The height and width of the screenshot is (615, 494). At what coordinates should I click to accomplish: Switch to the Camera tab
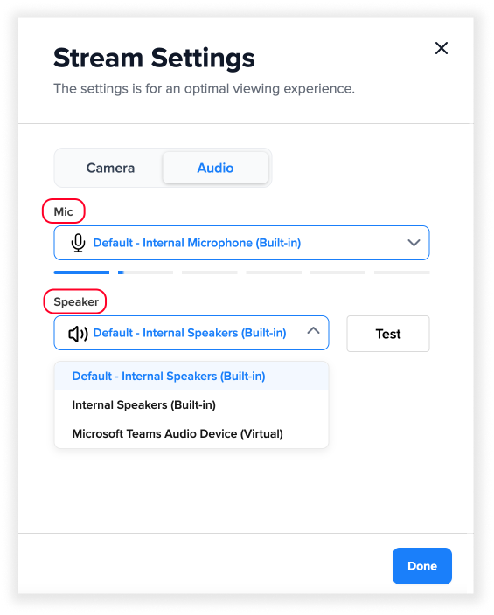pyautogui.click(x=110, y=168)
